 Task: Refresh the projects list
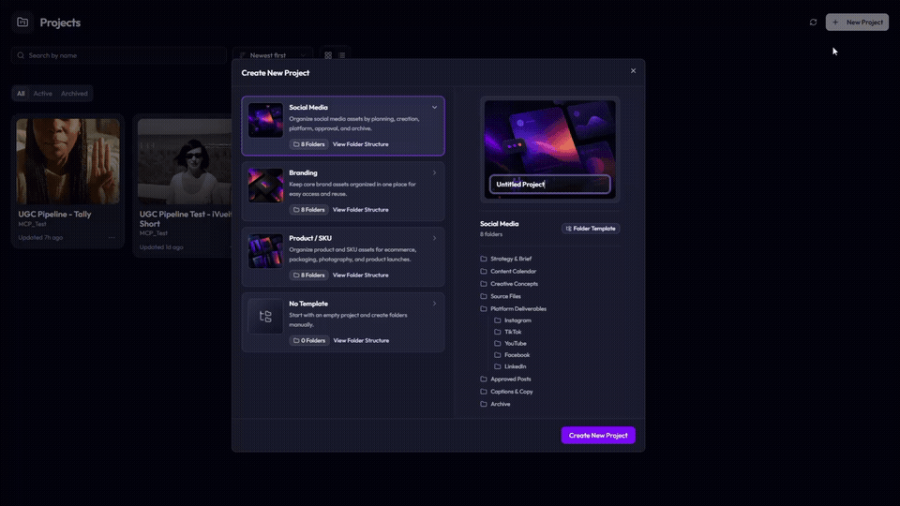point(813,22)
